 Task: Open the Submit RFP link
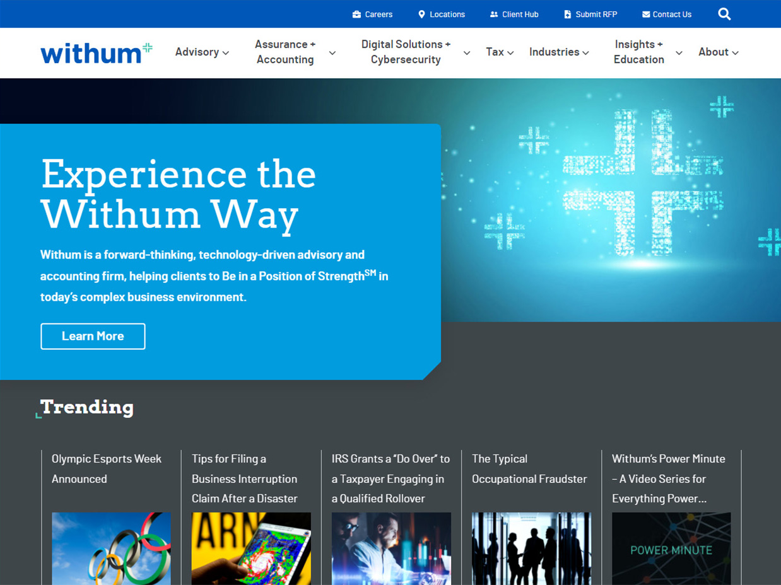coord(596,14)
